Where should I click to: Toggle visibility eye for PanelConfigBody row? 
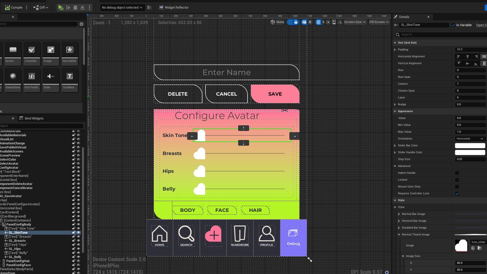point(78,224)
